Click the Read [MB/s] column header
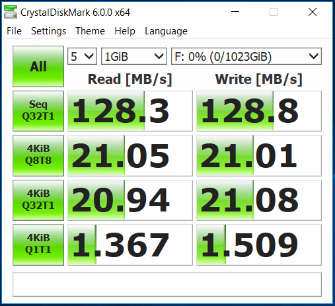The height and width of the screenshot is (306, 335). click(x=130, y=79)
